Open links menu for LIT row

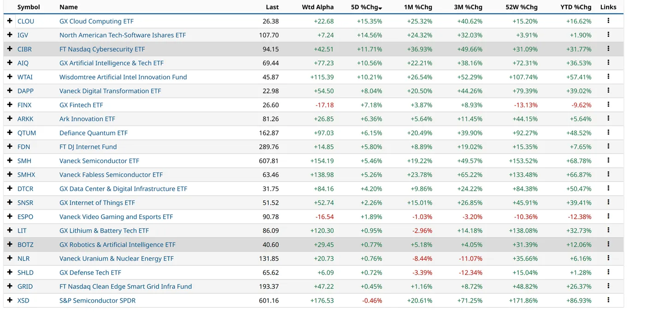(608, 230)
